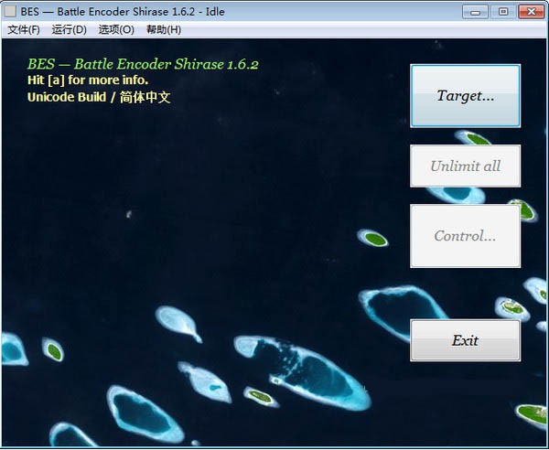This screenshot has height=450, width=549.
Task: Maximize the BES window
Action: tap(501, 12)
